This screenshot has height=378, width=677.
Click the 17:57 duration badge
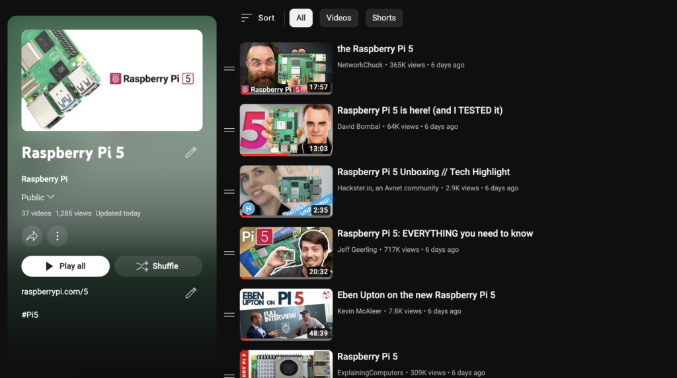[319, 87]
